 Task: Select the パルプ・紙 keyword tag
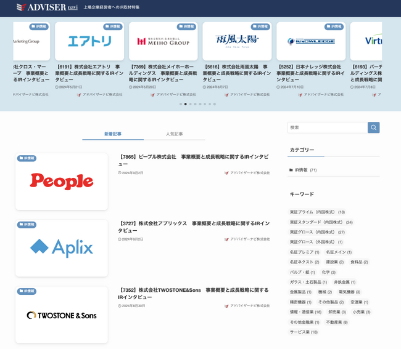tap(302, 272)
